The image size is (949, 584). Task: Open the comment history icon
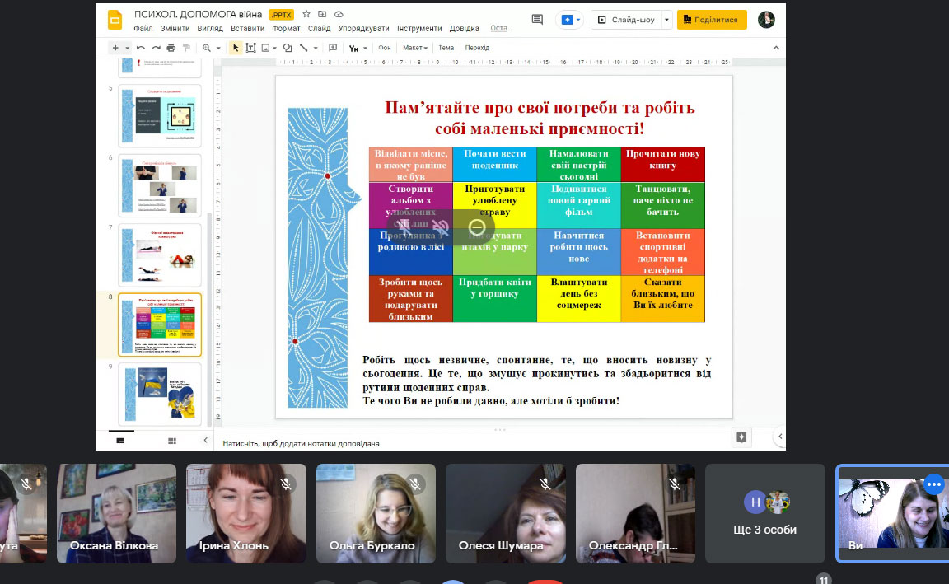click(x=537, y=20)
